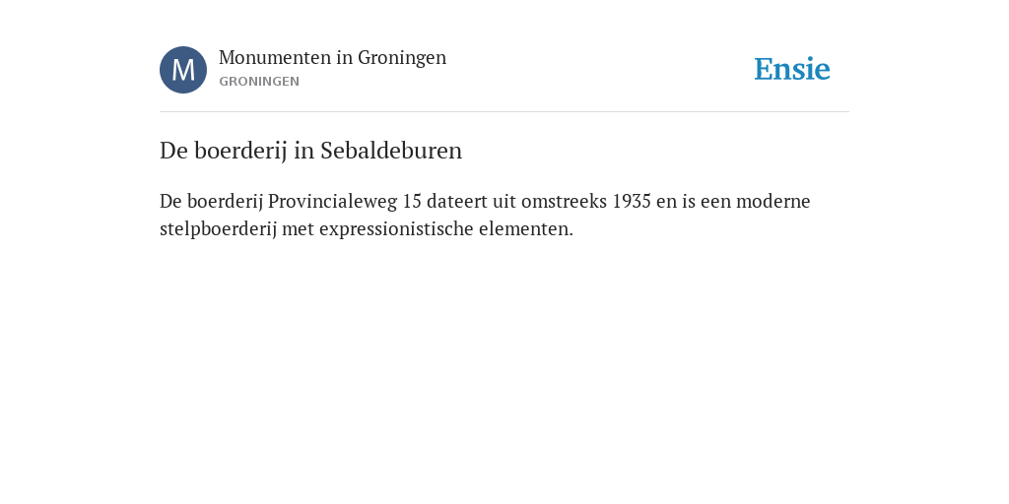Open the heading De boerderij in Sebaldeburen
The height and width of the screenshot is (504, 1009).
(310, 151)
